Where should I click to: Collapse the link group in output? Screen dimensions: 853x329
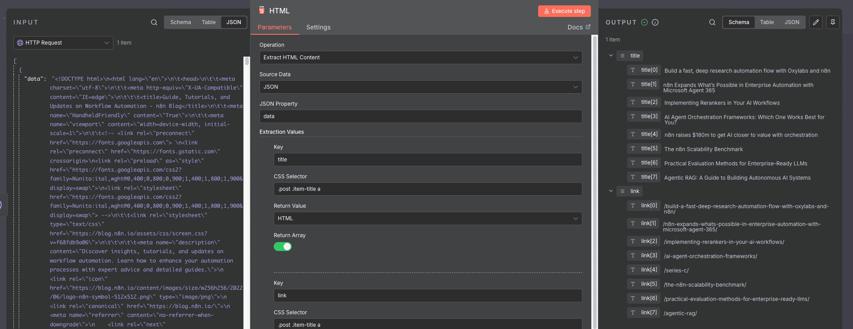pos(611,191)
